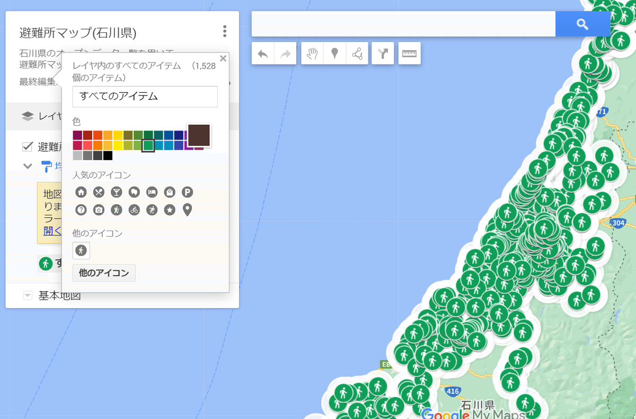Click the すべてのアイテム text field

145,97
